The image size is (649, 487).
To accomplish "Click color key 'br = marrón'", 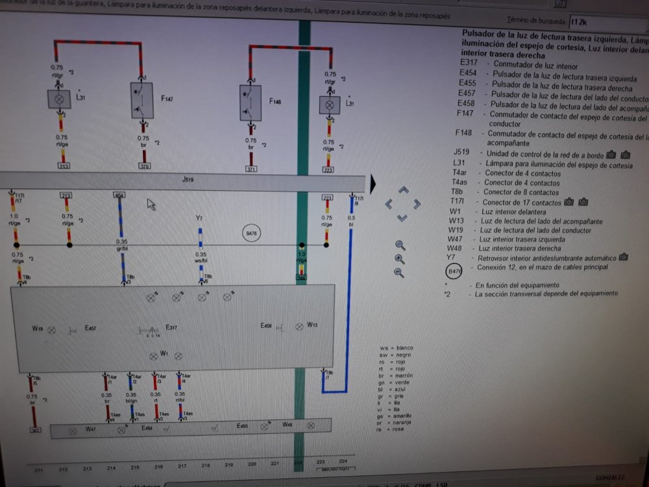I will [395, 375].
